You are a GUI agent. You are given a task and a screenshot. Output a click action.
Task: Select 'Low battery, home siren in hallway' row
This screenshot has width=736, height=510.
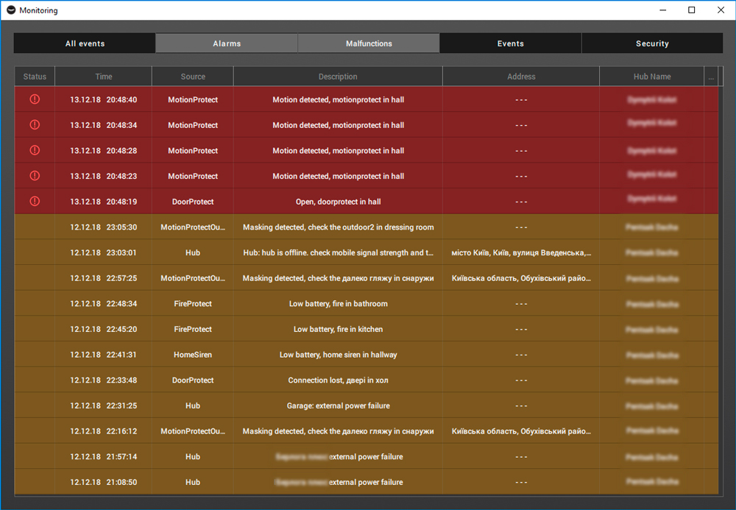tap(366, 355)
